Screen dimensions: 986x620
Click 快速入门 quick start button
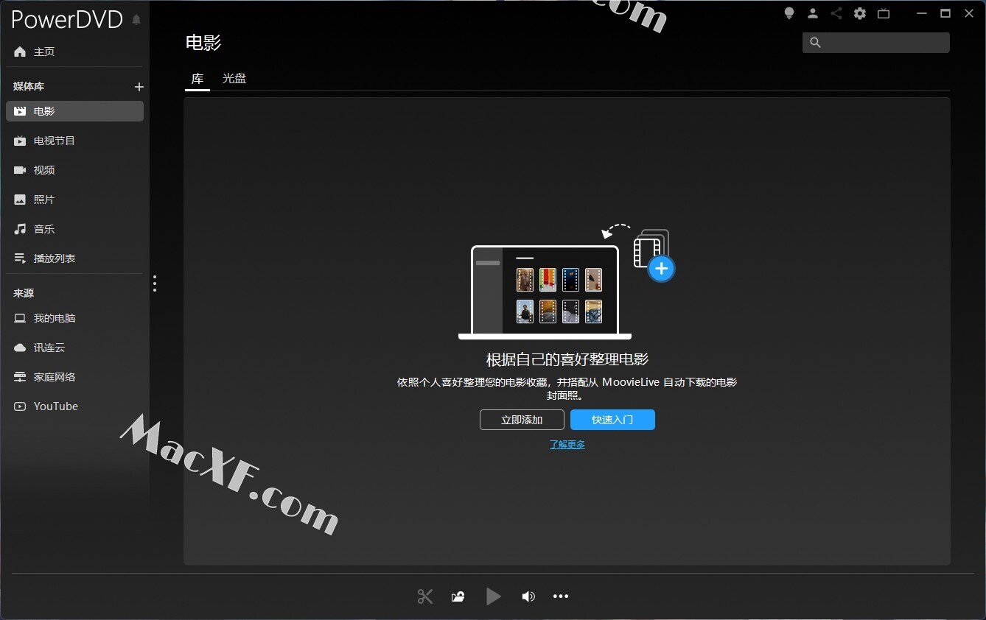pyautogui.click(x=612, y=420)
